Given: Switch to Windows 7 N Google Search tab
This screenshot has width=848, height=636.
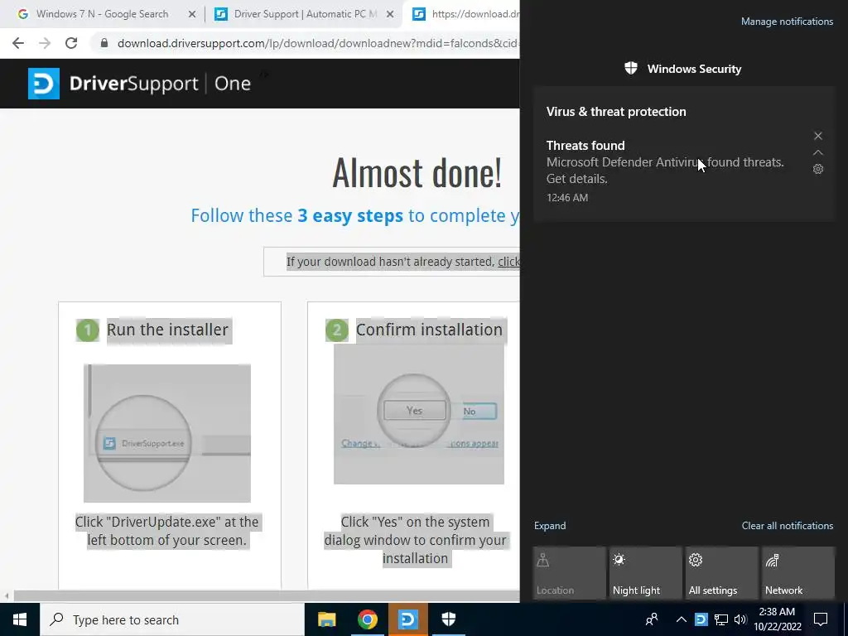Looking at the screenshot, I should click(102, 14).
